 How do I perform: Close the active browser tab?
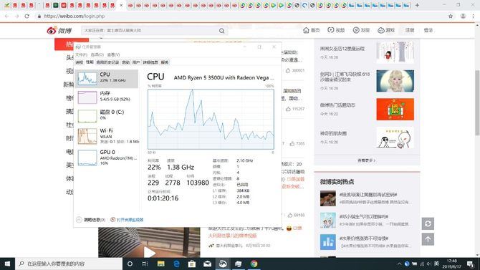point(121,5)
